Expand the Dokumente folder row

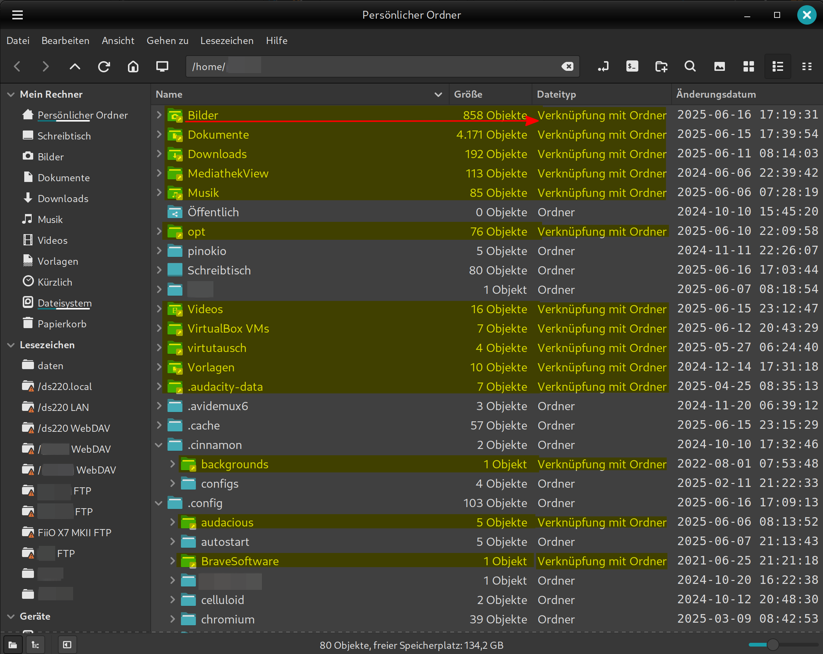click(x=159, y=134)
